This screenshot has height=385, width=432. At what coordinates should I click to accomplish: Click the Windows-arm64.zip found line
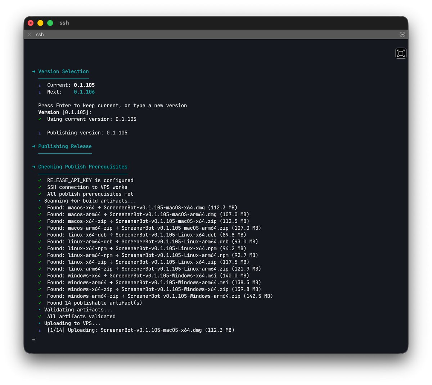click(x=160, y=296)
